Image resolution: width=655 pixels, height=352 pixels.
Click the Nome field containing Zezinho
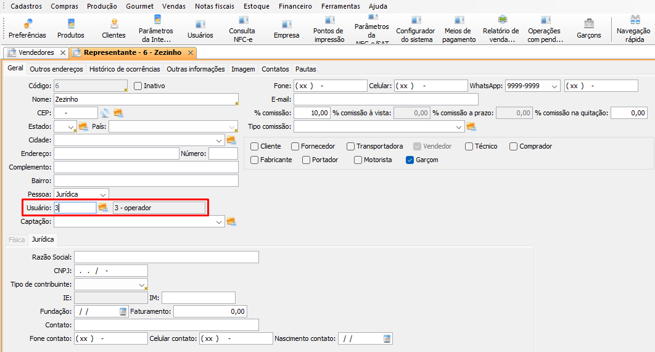click(146, 99)
